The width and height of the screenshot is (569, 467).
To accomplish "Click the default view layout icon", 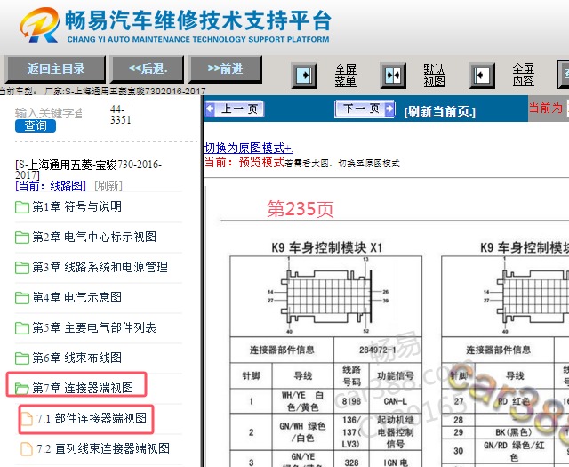I will [x=393, y=76].
